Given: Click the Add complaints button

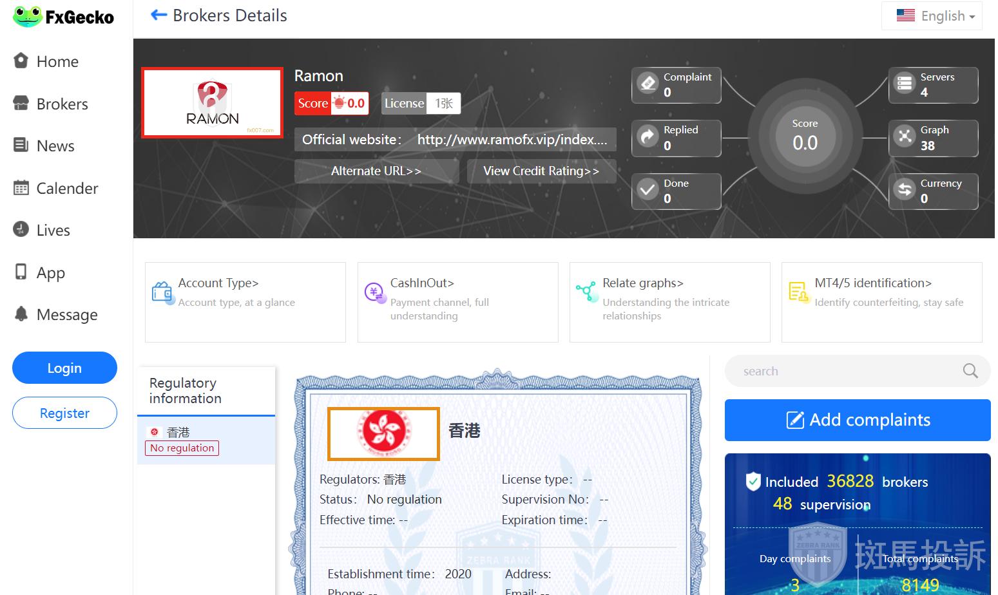Looking at the screenshot, I should click(857, 420).
